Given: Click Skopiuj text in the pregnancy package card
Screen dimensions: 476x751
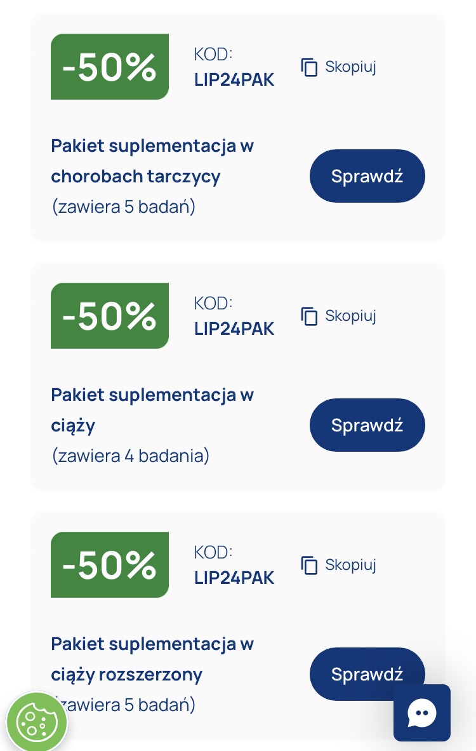Looking at the screenshot, I should (350, 316).
